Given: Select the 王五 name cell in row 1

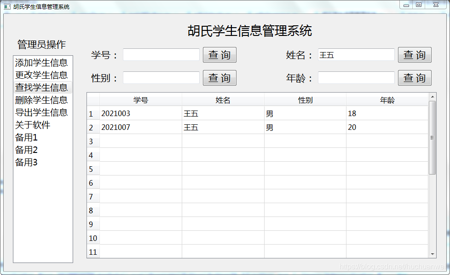Looking at the screenshot, I should pyautogui.click(x=223, y=113).
